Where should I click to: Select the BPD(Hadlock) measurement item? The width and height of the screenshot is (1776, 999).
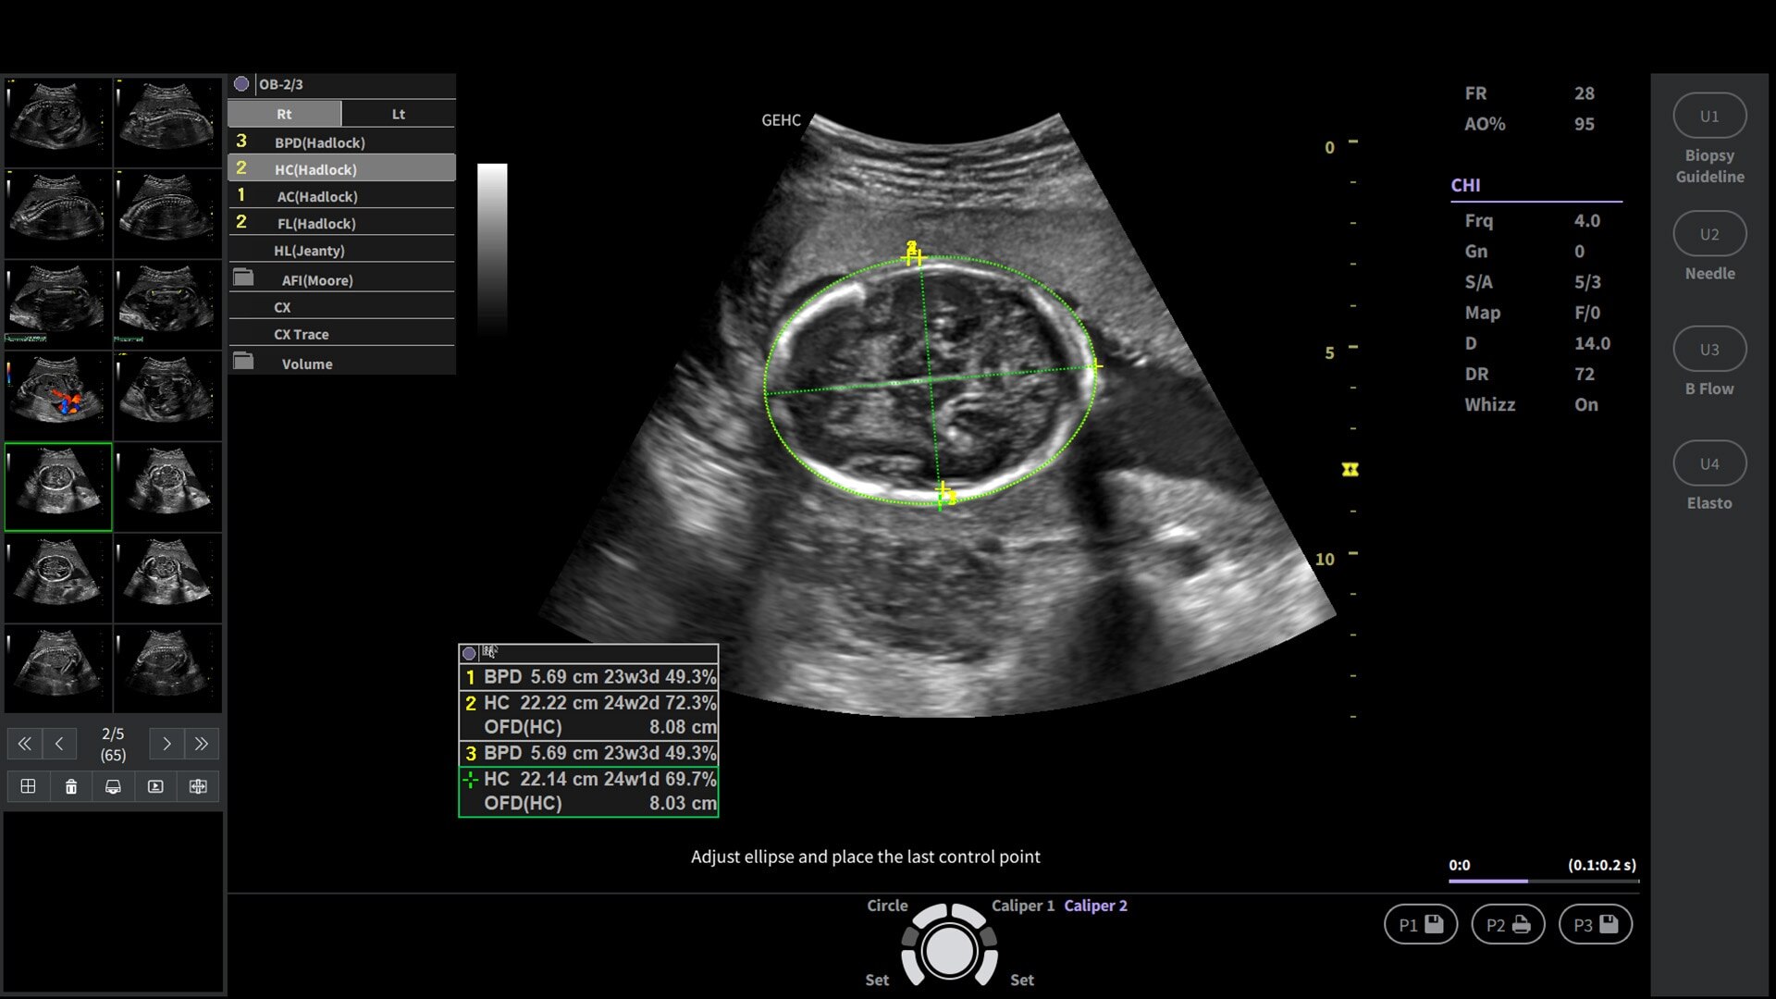(320, 142)
